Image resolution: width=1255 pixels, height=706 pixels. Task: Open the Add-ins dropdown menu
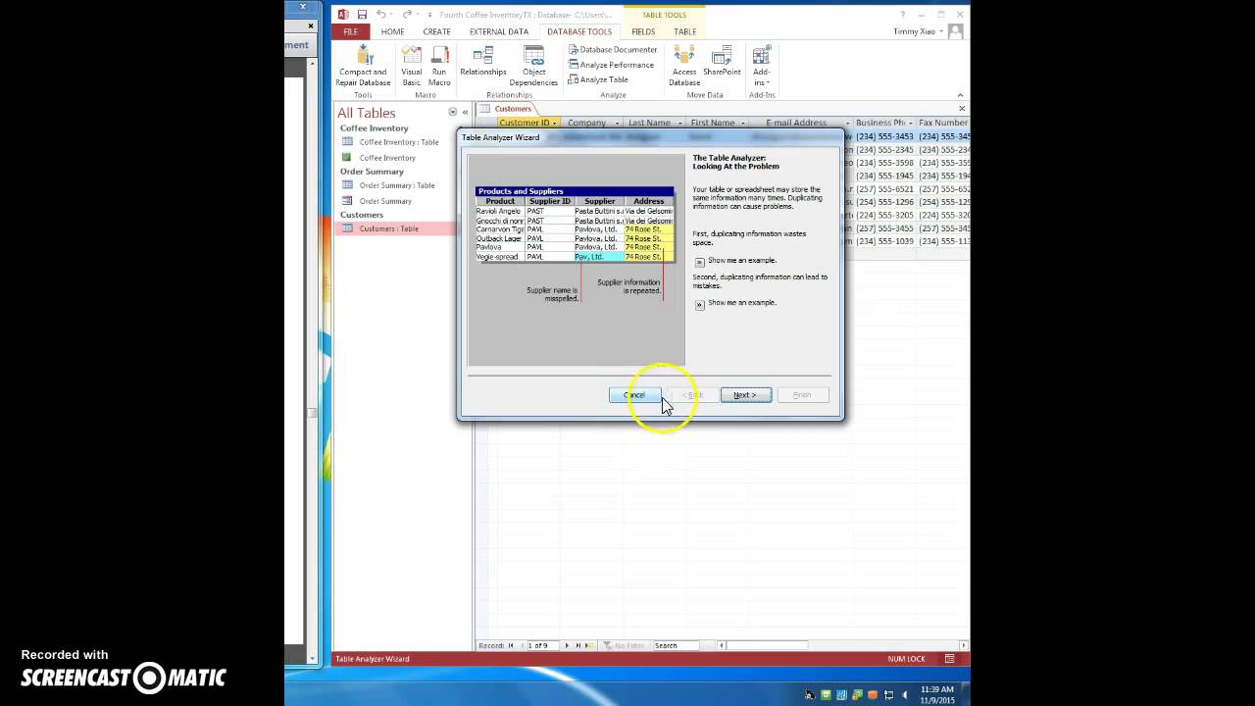pyautogui.click(x=762, y=66)
